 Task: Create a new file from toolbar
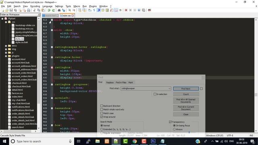click(x=3, y=10)
